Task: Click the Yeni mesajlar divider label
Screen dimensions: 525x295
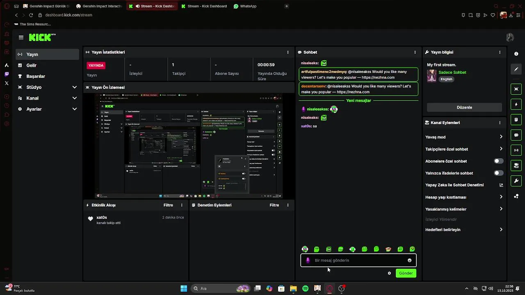Action: pyautogui.click(x=358, y=101)
